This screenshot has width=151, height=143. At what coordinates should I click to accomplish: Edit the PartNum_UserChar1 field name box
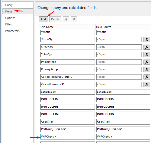[x=68, y=129]
